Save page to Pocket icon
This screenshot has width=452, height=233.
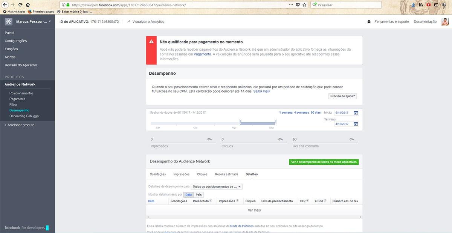coord(298,5)
